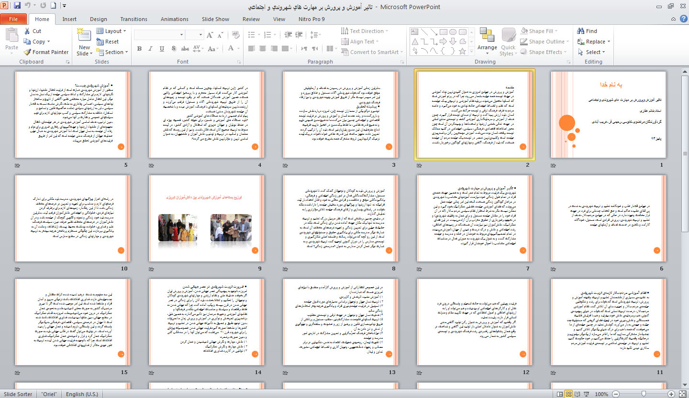Select slide 9 thumbnail with two photos
Viewport: 689px width, 398px height.
pyautogui.click(x=206, y=218)
